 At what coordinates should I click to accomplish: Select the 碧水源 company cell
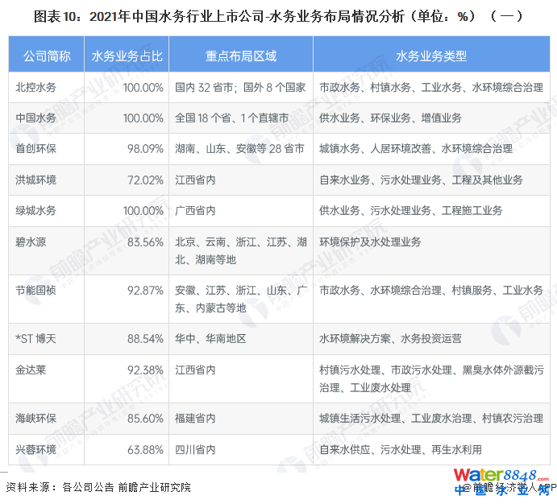tap(31, 242)
